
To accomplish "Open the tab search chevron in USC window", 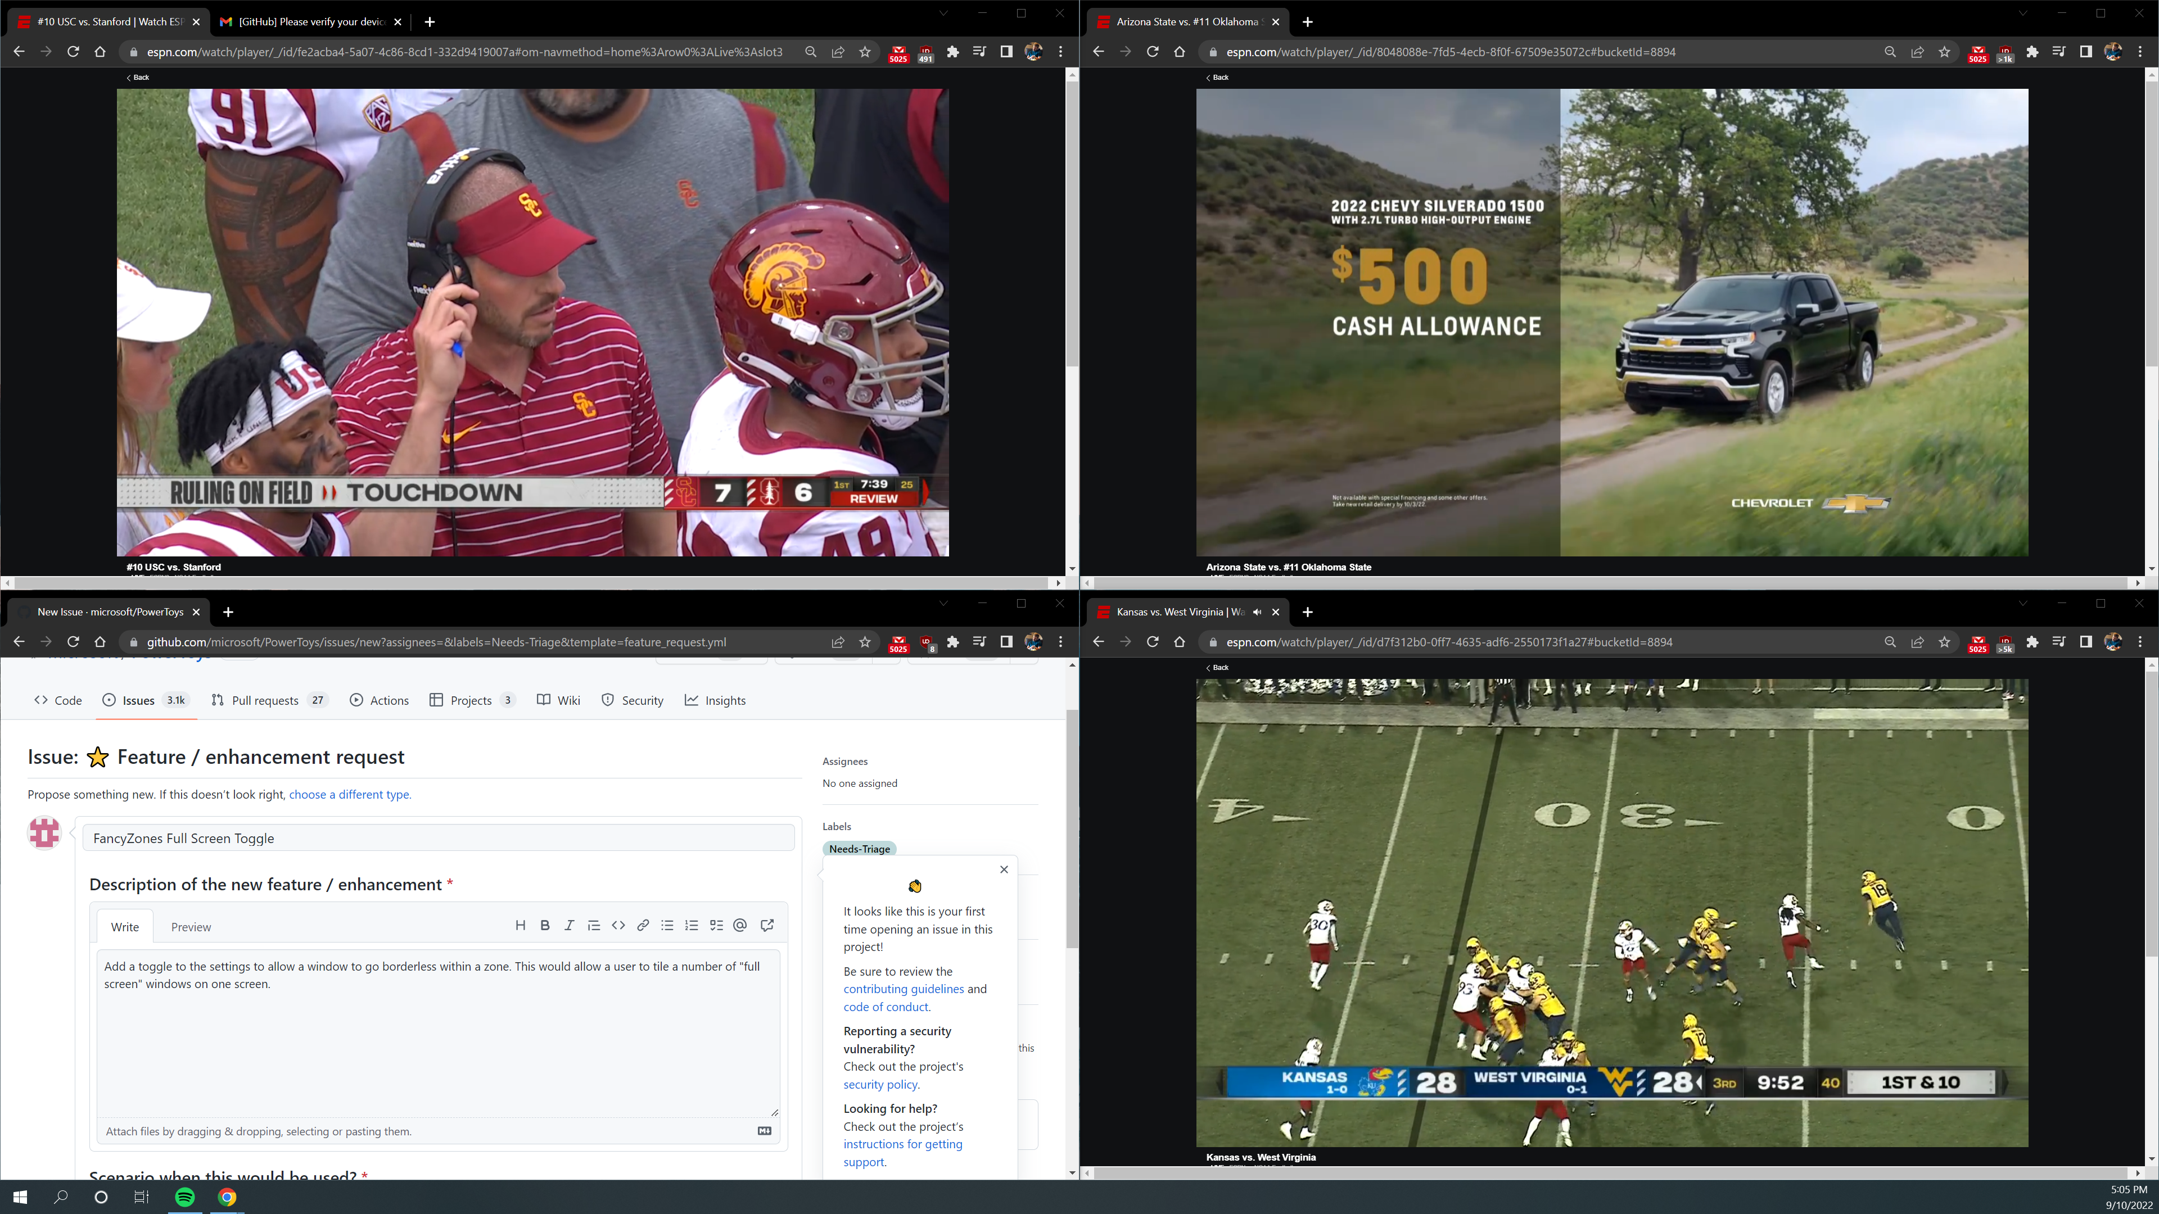I will [x=943, y=13].
